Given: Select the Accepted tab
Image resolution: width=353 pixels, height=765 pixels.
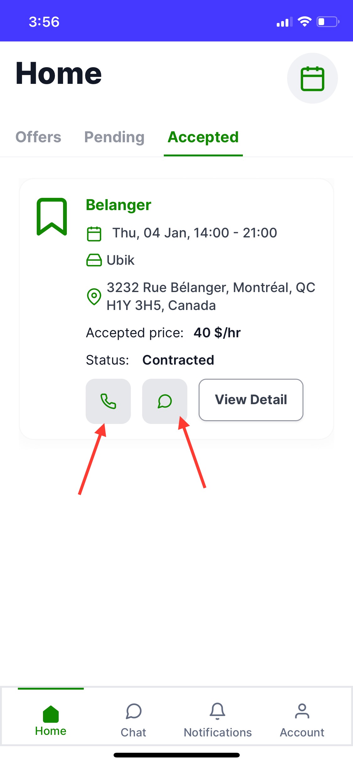Looking at the screenshot, I should (x=203, y=137).
